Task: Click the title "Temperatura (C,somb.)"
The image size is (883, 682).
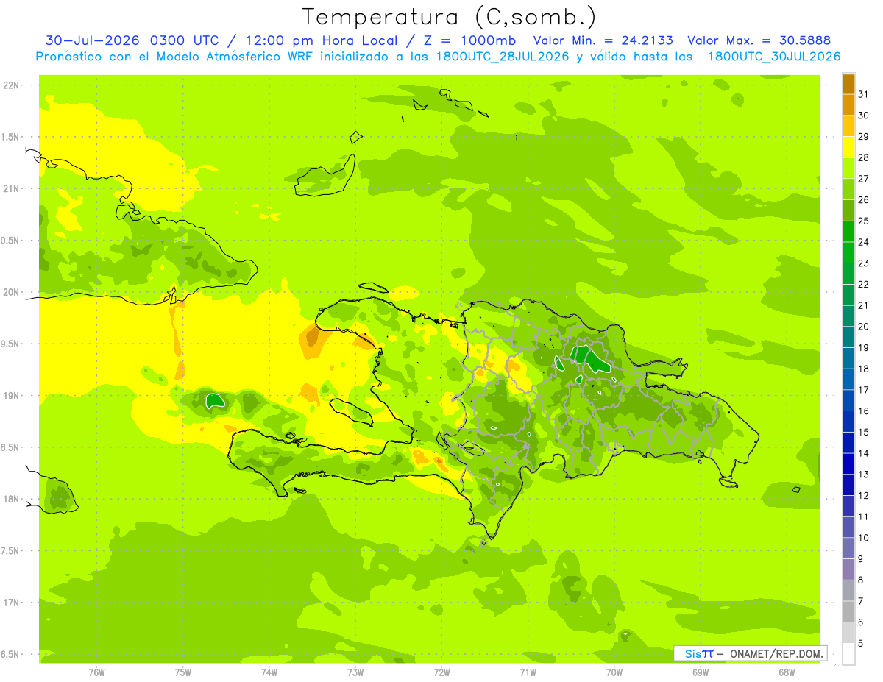Action: (450, 17)
